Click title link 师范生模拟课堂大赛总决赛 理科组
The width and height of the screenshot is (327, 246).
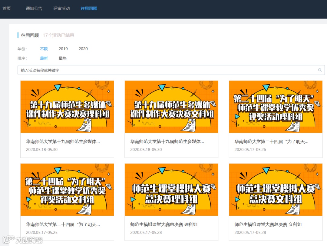164,224
